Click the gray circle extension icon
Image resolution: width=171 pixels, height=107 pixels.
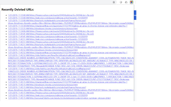point(121,2)
